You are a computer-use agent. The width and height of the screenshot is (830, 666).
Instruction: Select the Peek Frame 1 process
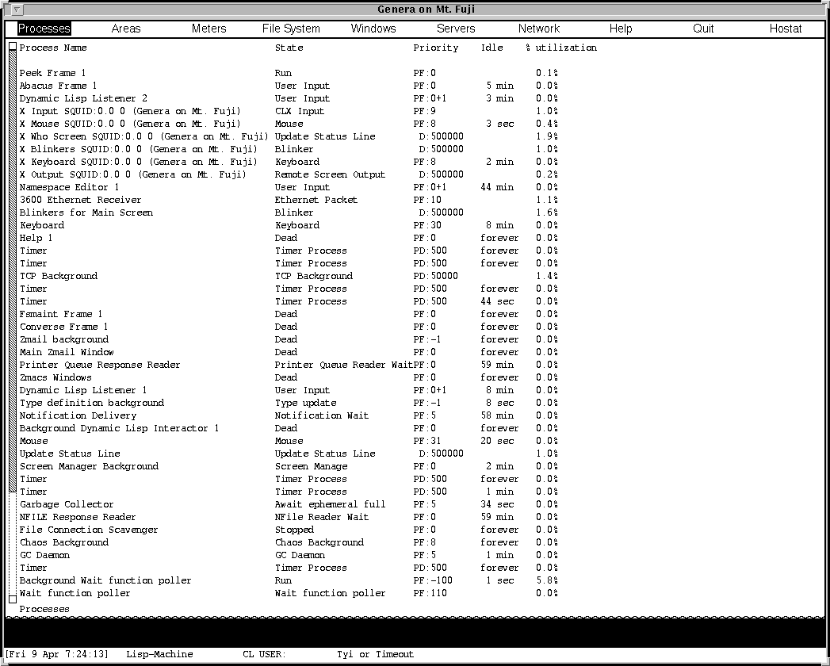pos(53,73)
